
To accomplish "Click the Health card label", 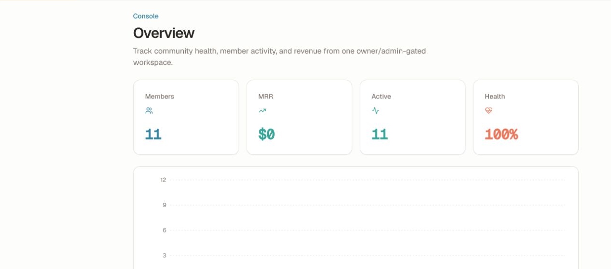I will (495, 96).
